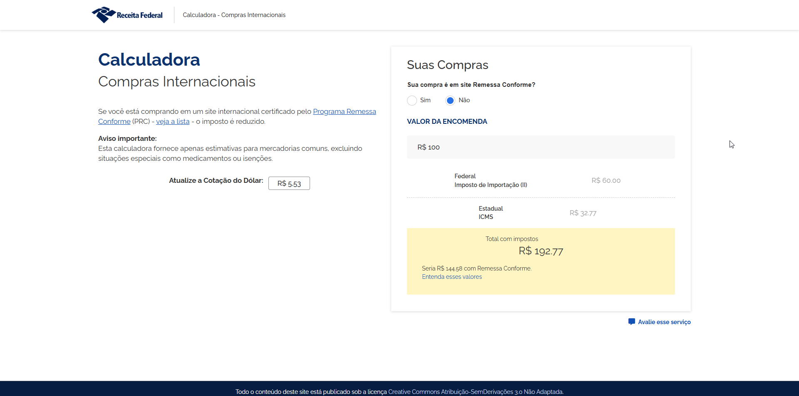Click the Estadual ICMS label
The image size is (799, 396).
point(491,213)
